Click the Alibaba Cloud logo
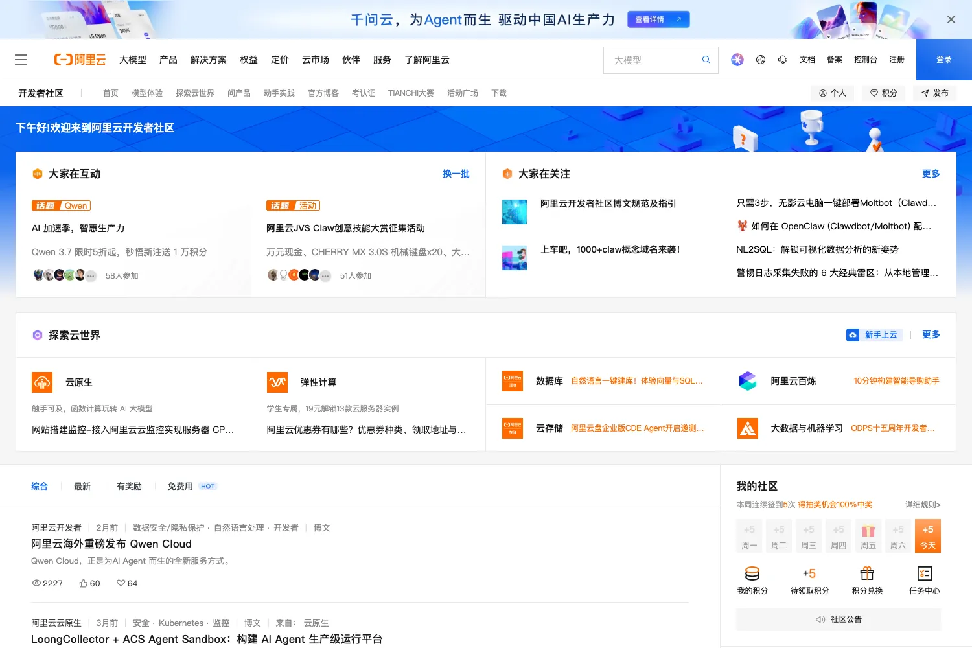972x648 pixels. click(80, 60)
